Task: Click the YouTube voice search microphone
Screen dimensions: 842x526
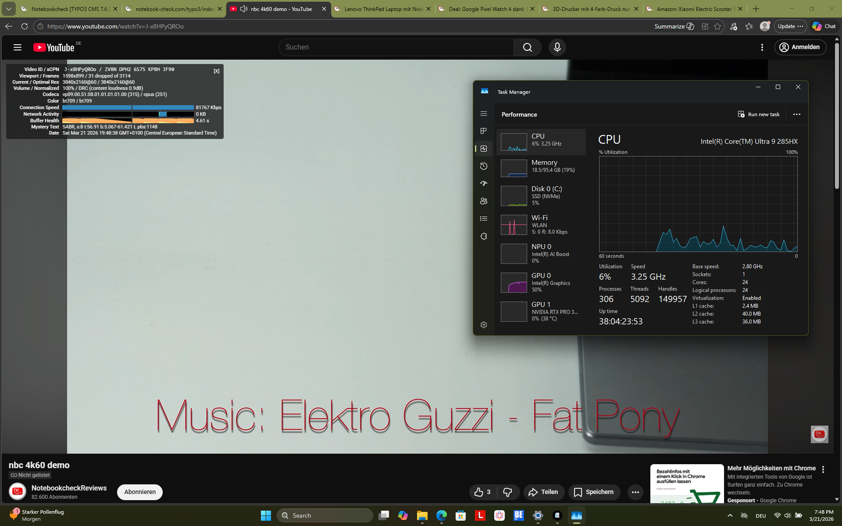Action: [x=557, y=47]
